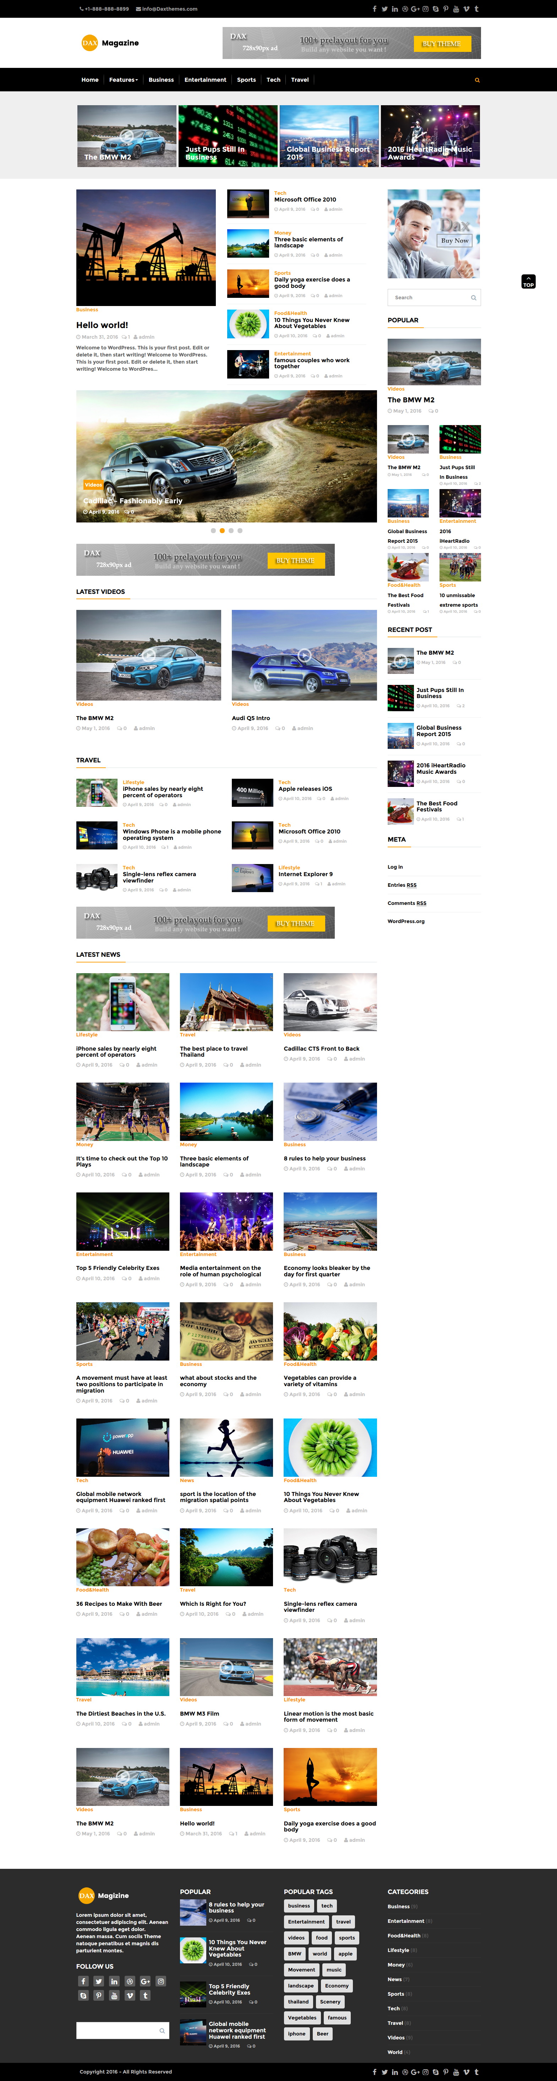Jump back up with the TOP button
Viewport: 557px width, 2081px height.
(x=529, y=282)
